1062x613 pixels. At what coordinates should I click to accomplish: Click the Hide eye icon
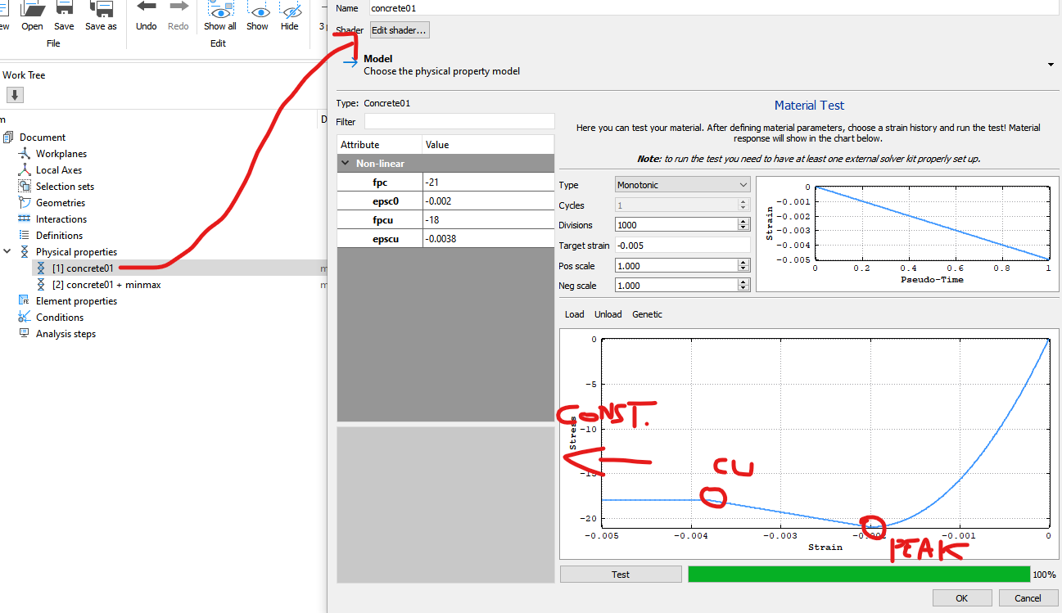tap(290, 10)
